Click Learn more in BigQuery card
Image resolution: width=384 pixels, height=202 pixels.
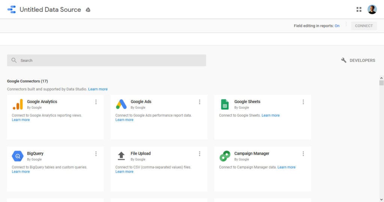21,172
